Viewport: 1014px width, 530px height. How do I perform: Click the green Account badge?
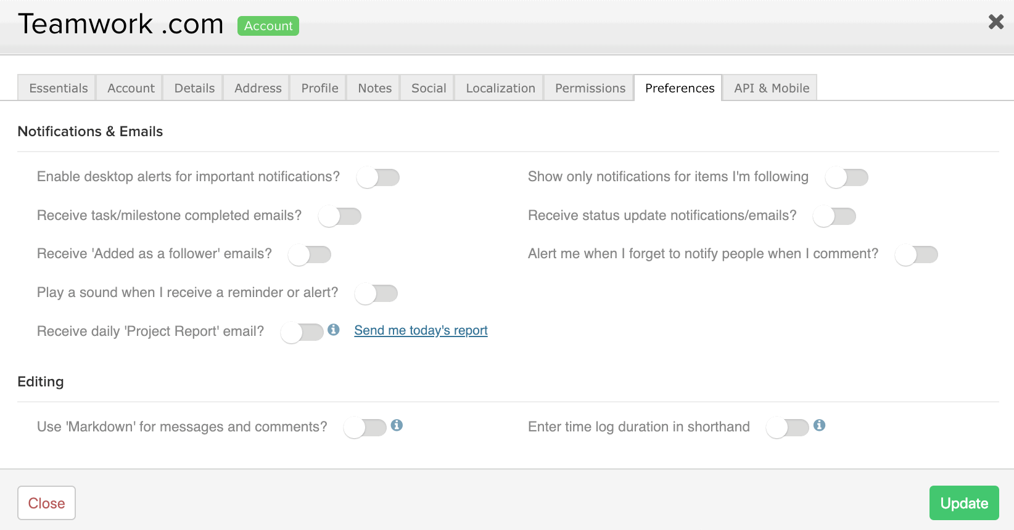(x=268, y=26)
